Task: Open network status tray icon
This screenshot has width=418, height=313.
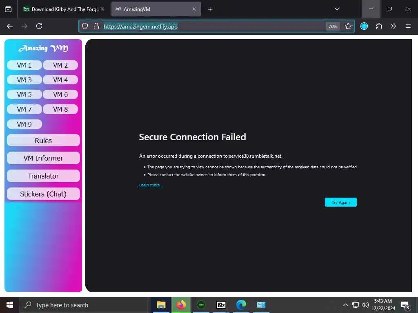Action: [356, 305]
